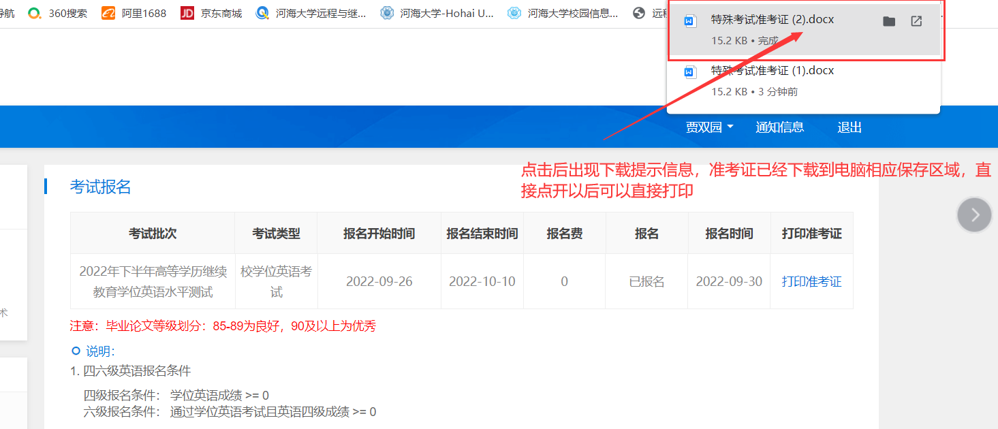Click the 打印准考证 link in table row

[x=811, y=282]
